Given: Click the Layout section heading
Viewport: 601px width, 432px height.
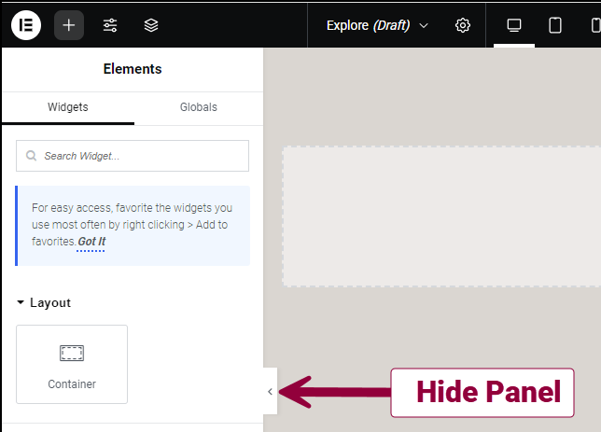Looking at the screenshot, I should click(x=50, y=303).
